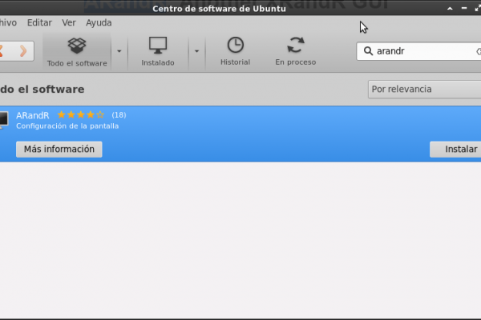The height and width of the screenshot is (320, 481).
Task: Click Más información button
Action: point(59,149)
